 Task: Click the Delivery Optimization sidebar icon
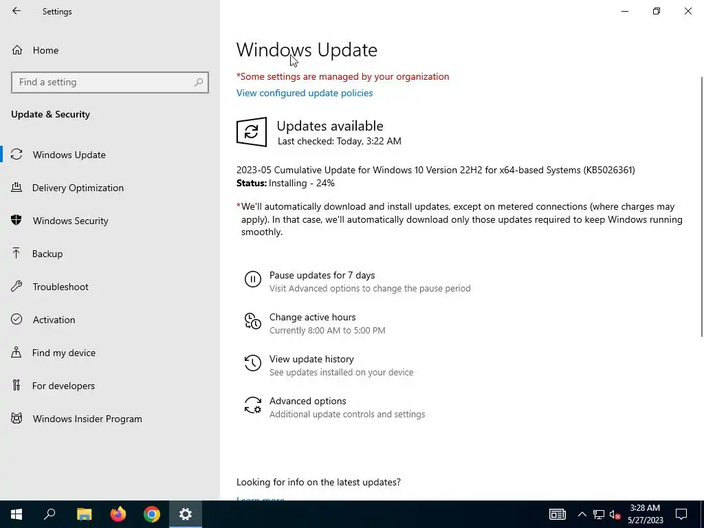(x=16, y=188)
